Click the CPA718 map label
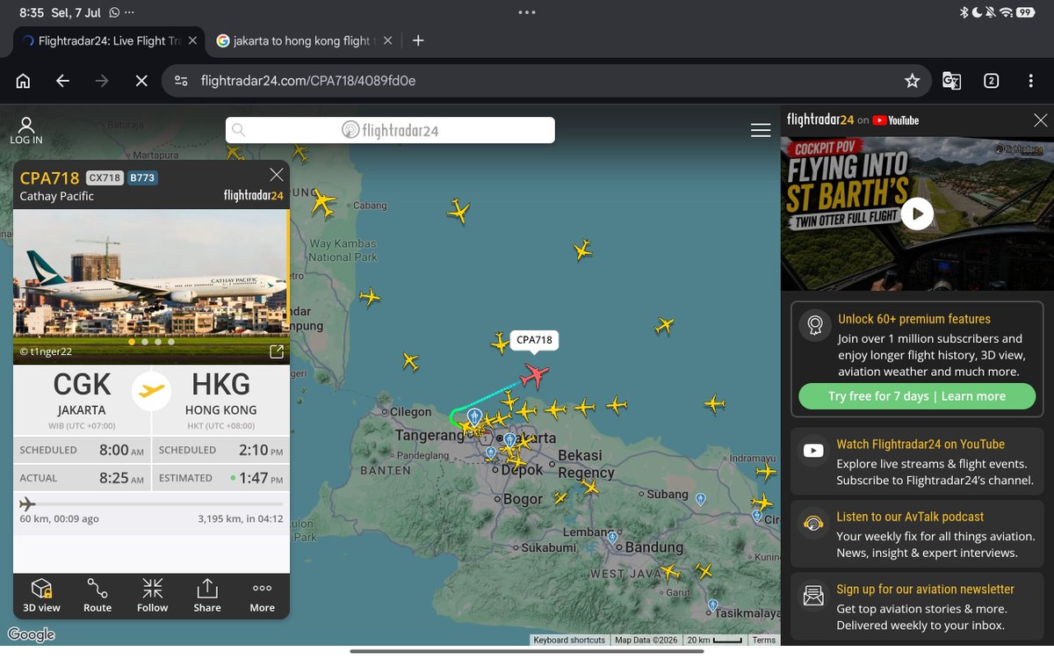The height and width of the screenshot is (659, 1054). (534, 340)
